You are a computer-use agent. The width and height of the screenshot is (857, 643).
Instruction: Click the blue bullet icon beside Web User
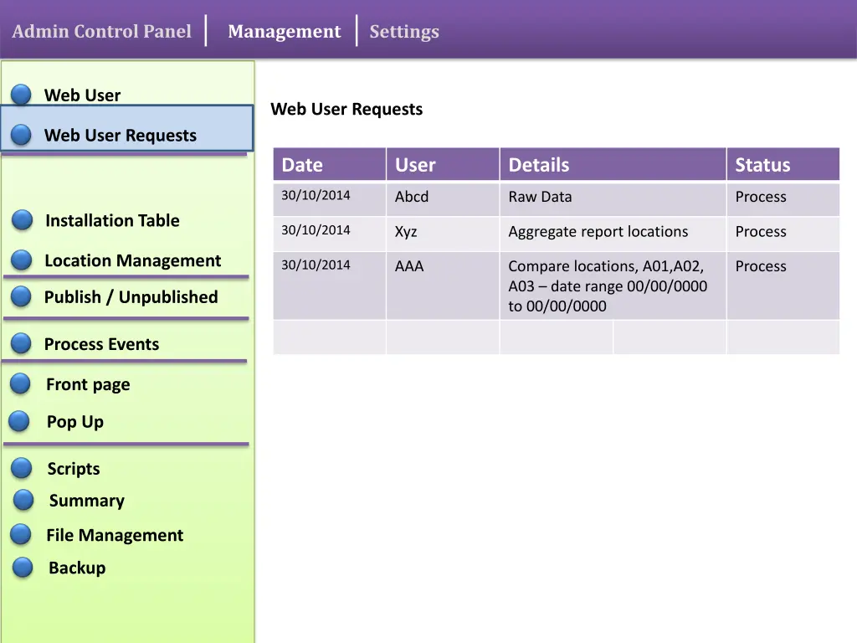(22, 95)
